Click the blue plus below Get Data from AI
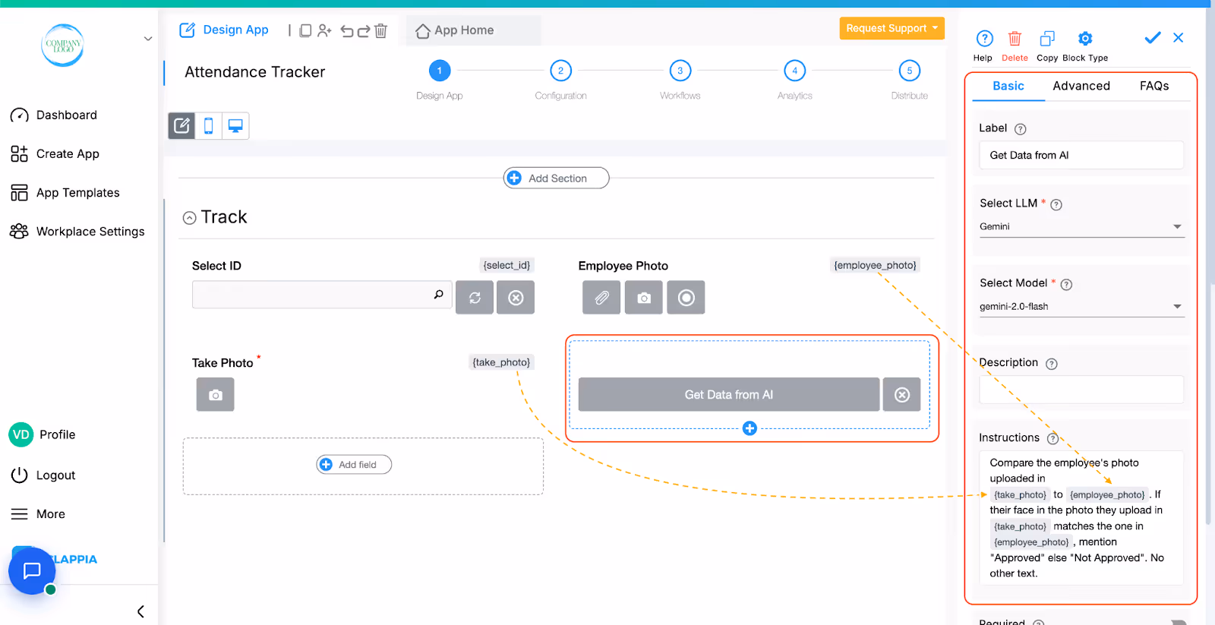The height and width of the screenshot is (625, 1215). coord(750,428)
